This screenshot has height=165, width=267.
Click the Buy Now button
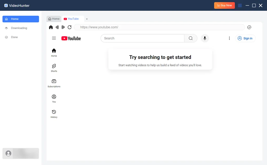tap(224, 5)
